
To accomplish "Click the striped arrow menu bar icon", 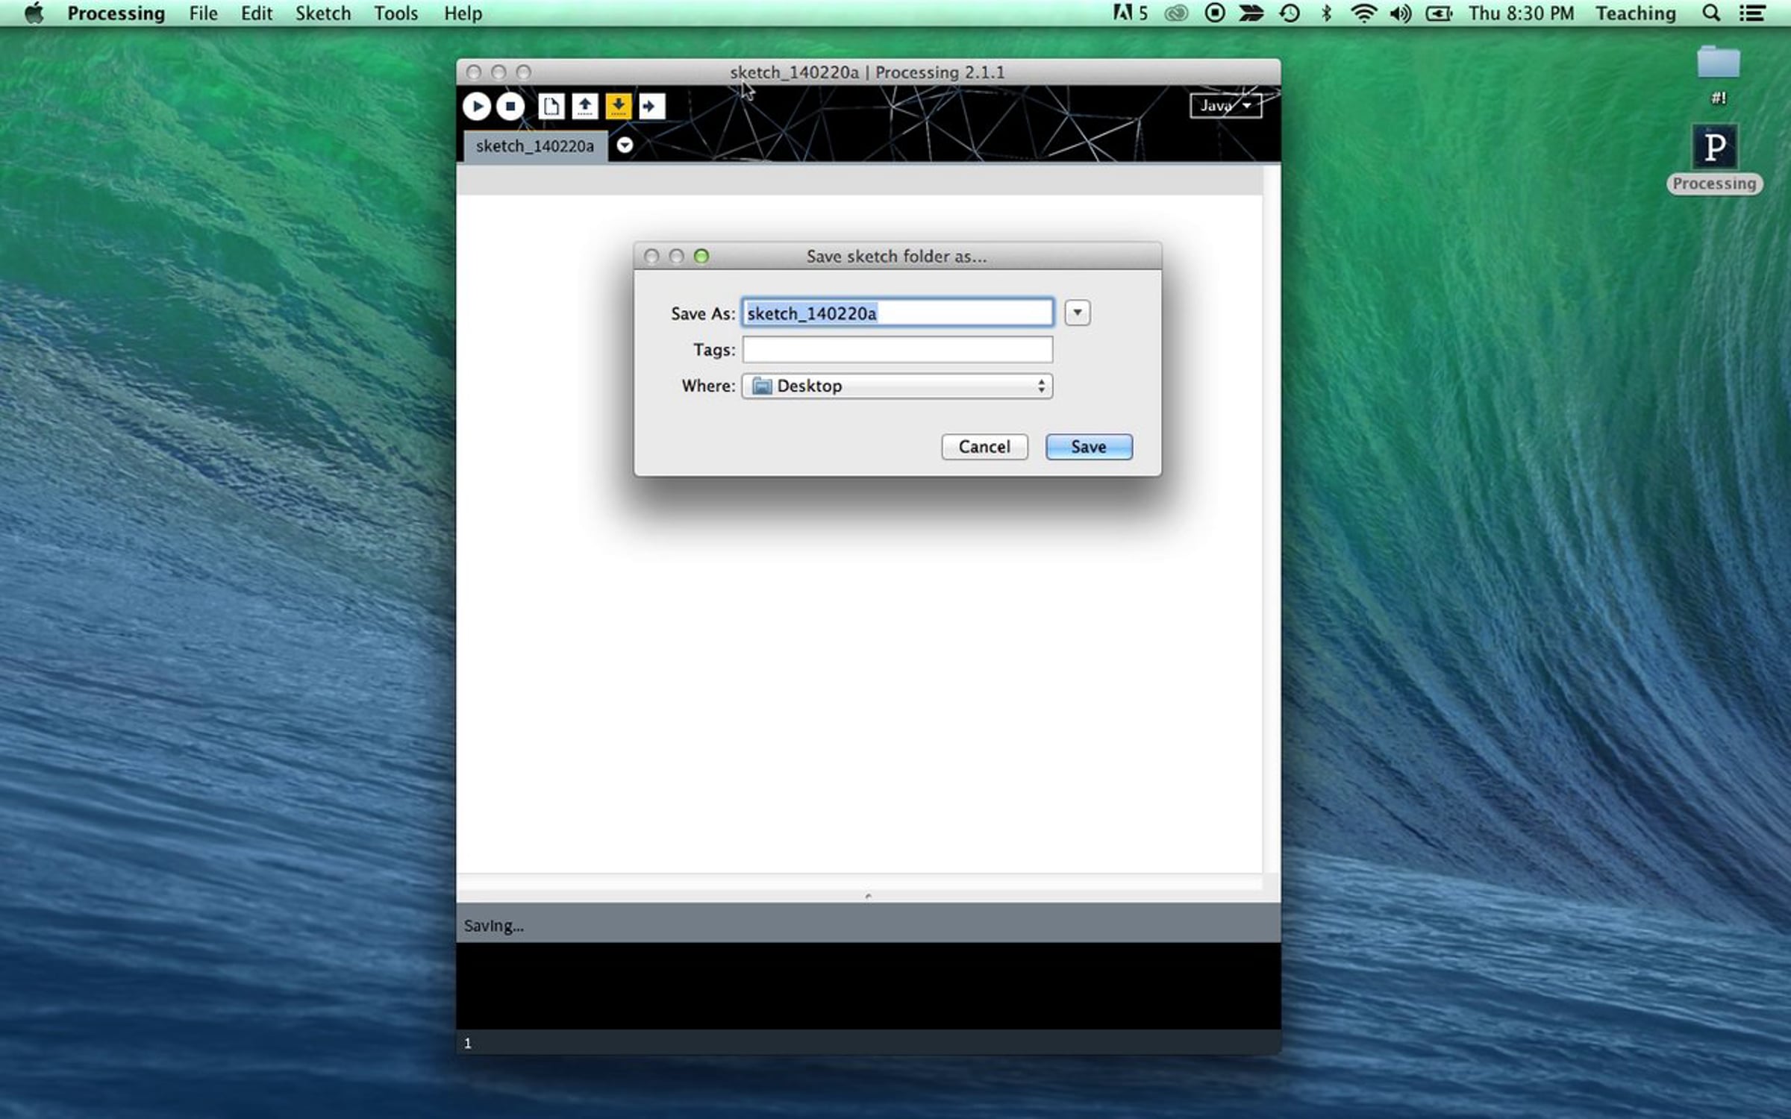I will [x=1251, y=13].
